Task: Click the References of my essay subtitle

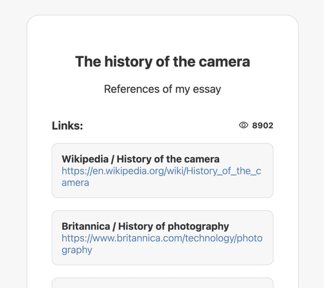Action: [x=163, y=89]
